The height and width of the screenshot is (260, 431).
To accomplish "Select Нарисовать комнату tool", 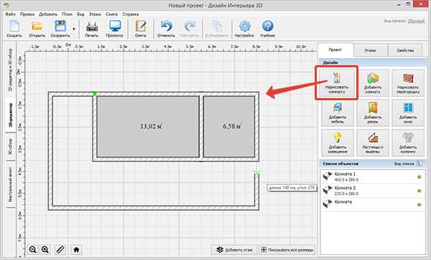I will click(337, 82).
